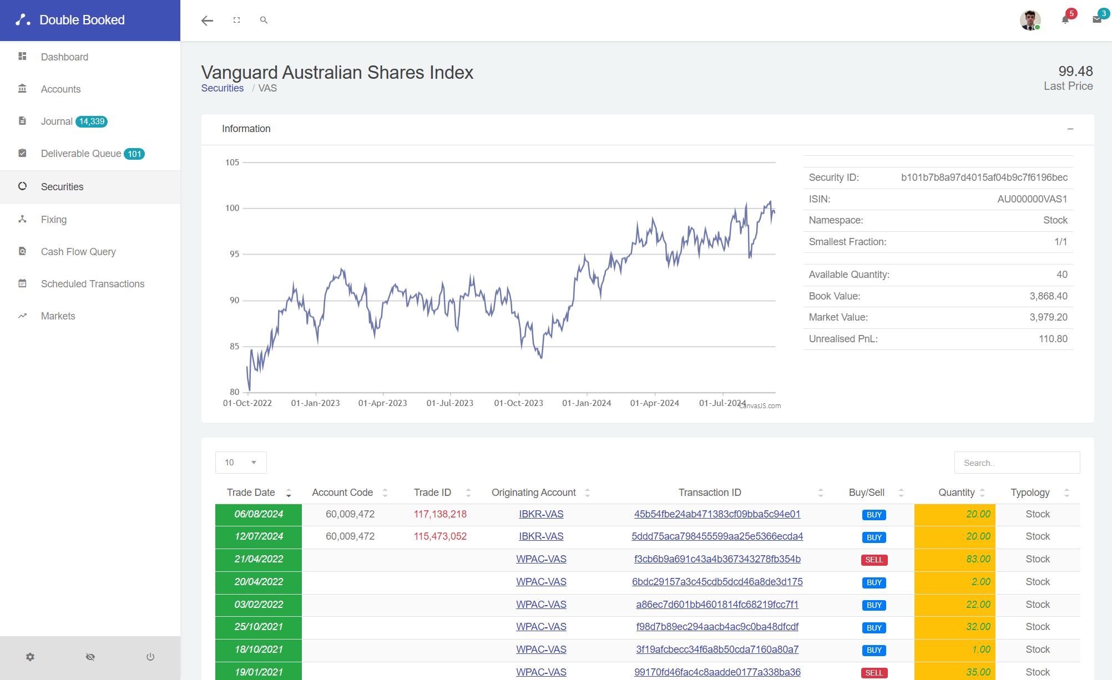Open the Accounts menu item
The height and width of the screenshot is (680, 1112).
[x=90, y=89]
